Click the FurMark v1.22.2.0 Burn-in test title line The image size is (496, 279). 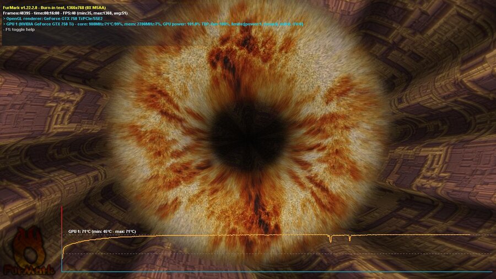point(55,8)
